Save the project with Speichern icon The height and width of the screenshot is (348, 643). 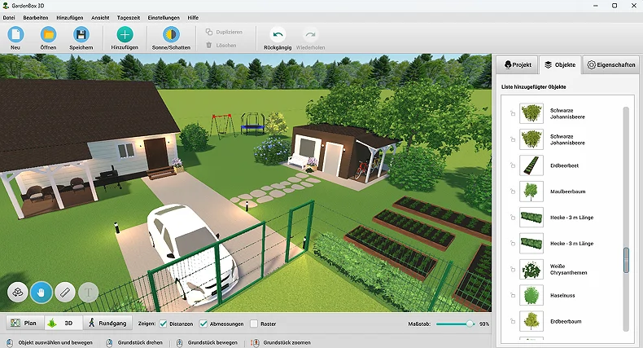pyautogui.click(x=81, y=34)
